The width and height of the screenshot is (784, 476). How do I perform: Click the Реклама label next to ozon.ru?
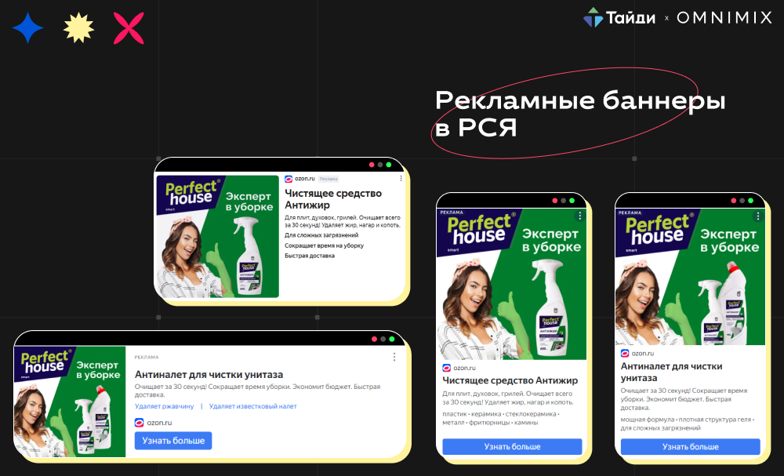pos(328,179)
